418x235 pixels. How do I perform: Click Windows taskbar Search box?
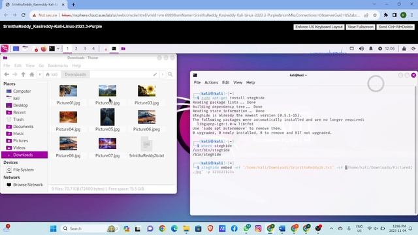click(x=91, y=228)
